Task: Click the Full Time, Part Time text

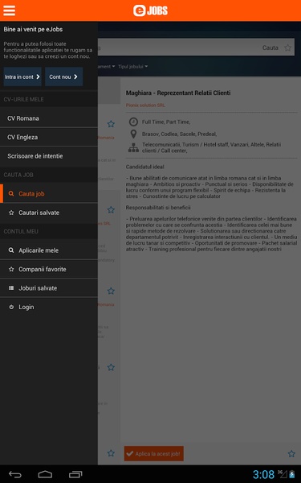Action: point(166,122)
